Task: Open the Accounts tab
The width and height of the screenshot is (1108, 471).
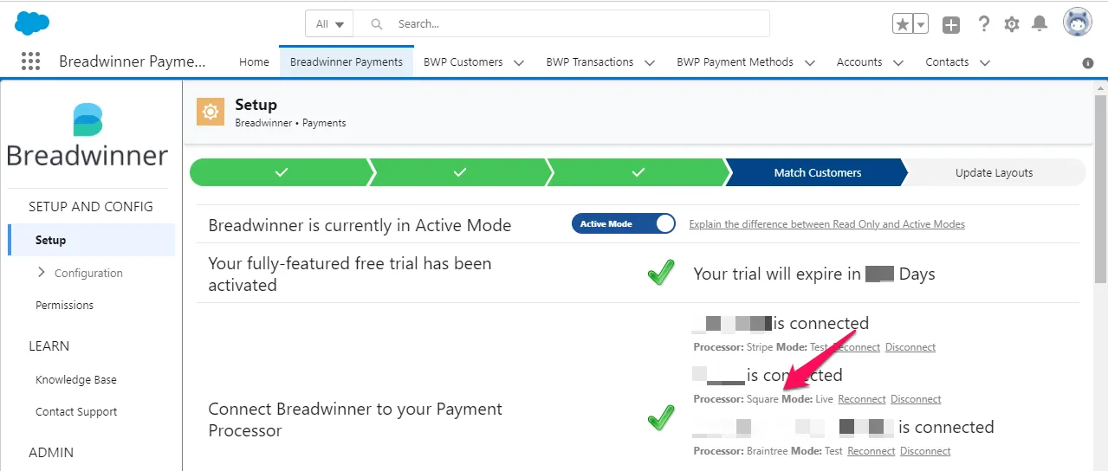Action: pyautogui.click(x=859, y=62)
